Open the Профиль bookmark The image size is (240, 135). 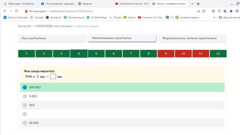tap(54, 18)
